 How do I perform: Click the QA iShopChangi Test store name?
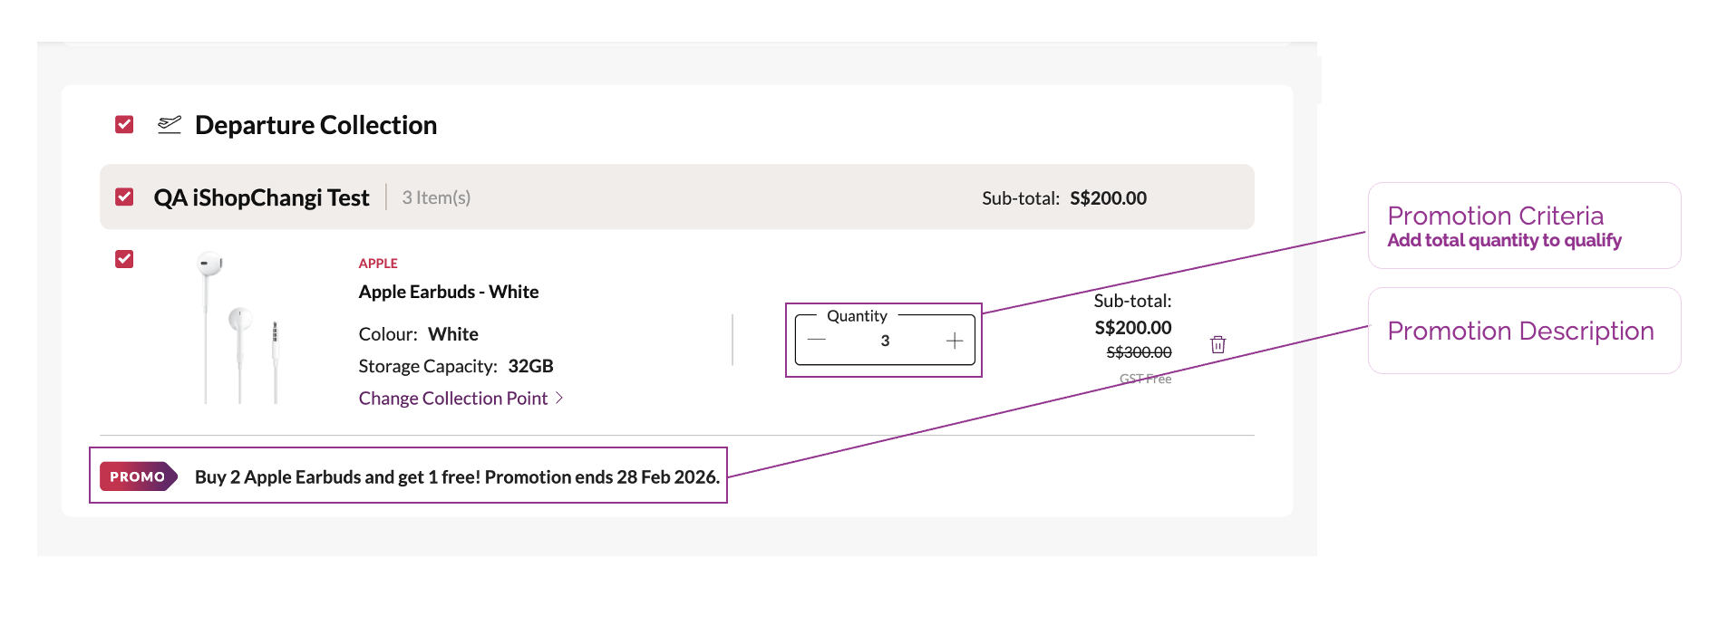click(x=261, y=197)
